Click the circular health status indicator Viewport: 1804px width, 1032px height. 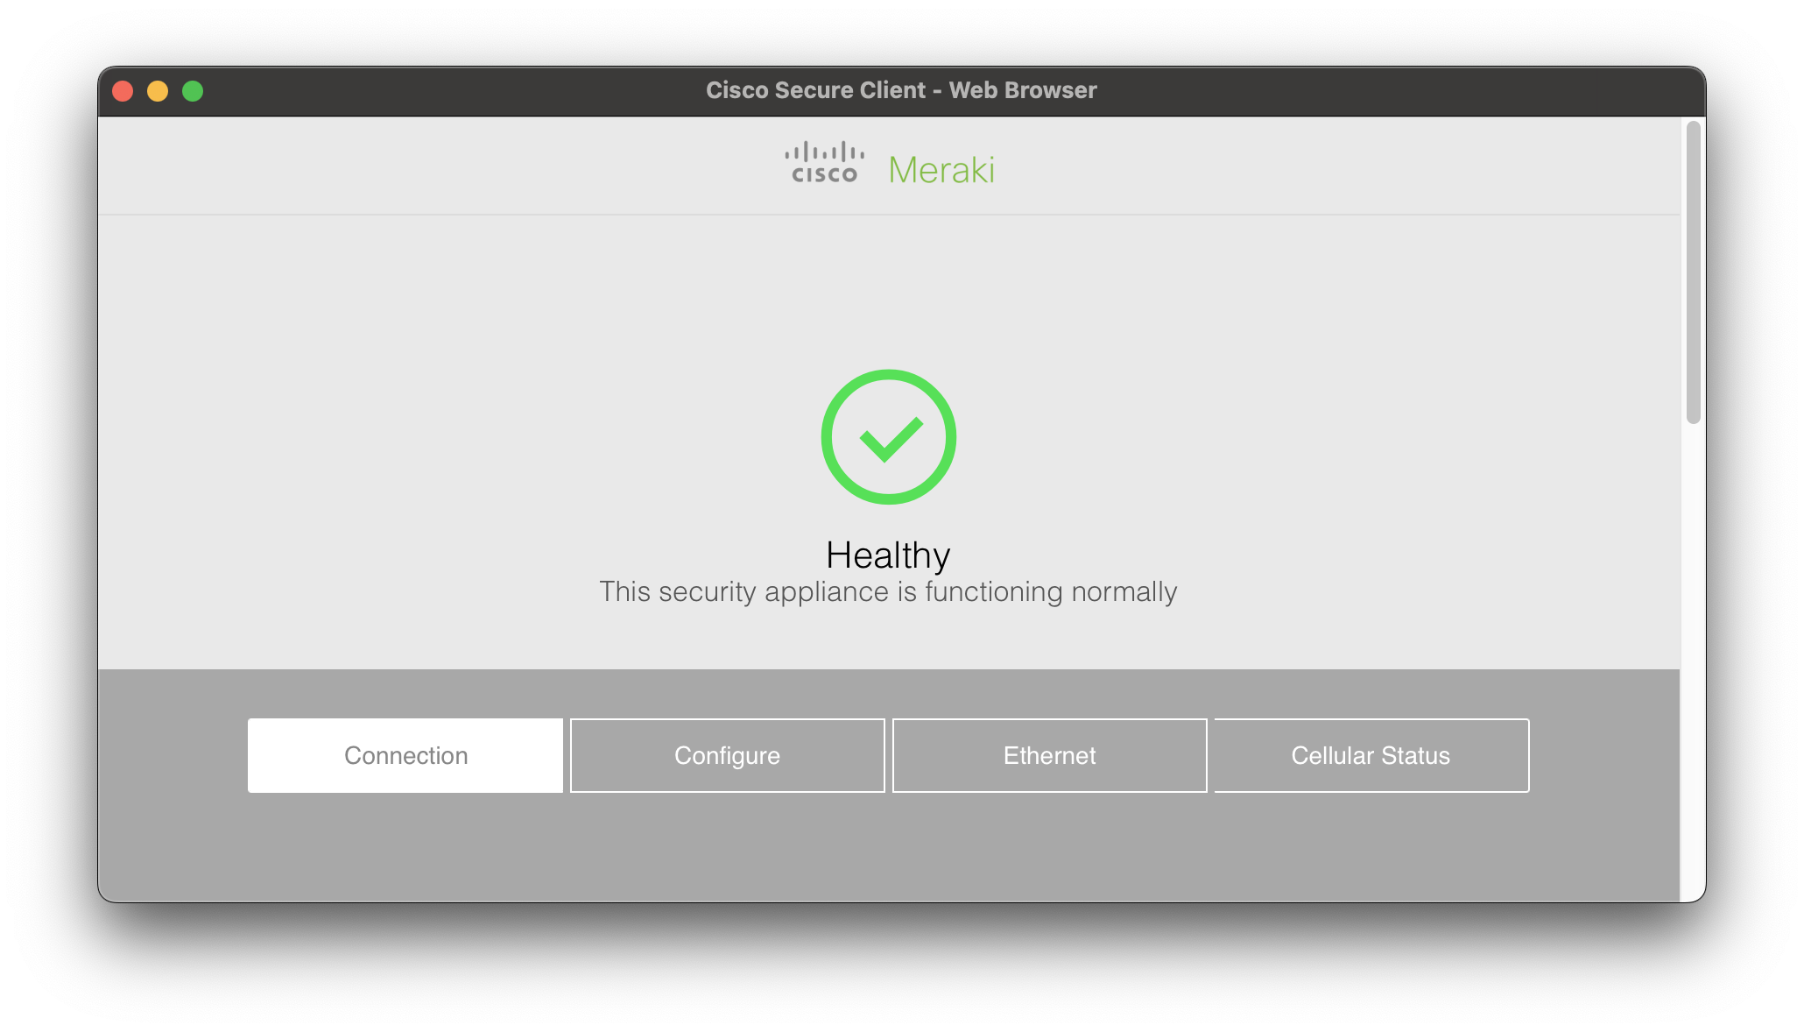pos(888,436)
